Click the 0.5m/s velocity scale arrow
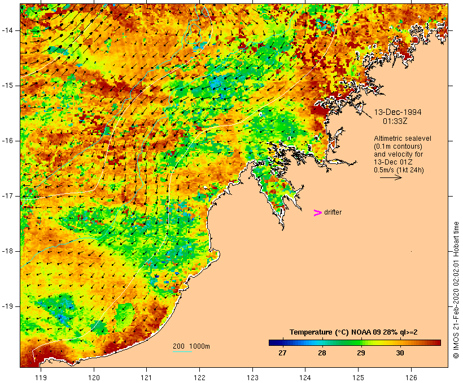Viewport: 463px width, 383px height. (391, 177)
